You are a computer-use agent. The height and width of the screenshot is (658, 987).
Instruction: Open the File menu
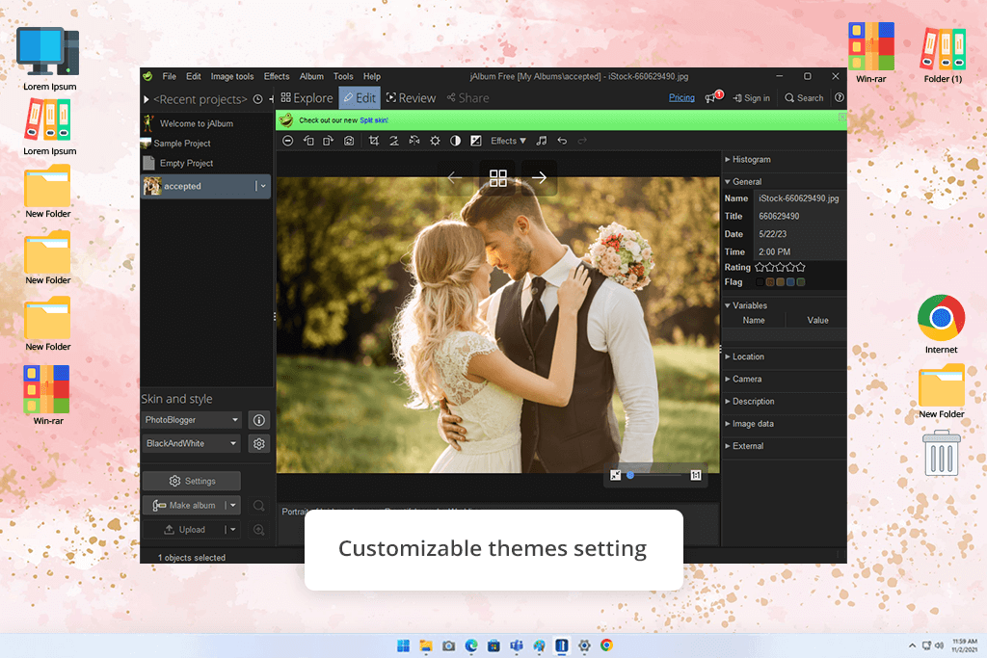pyautogui.click(x=170, y=77)
